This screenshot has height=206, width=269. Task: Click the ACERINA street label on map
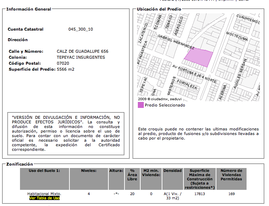click(x=223, y=92)
